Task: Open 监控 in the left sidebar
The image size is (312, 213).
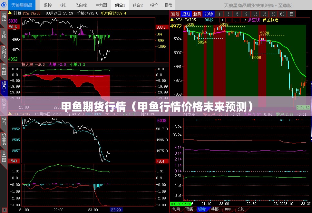Action: [4, 16]
